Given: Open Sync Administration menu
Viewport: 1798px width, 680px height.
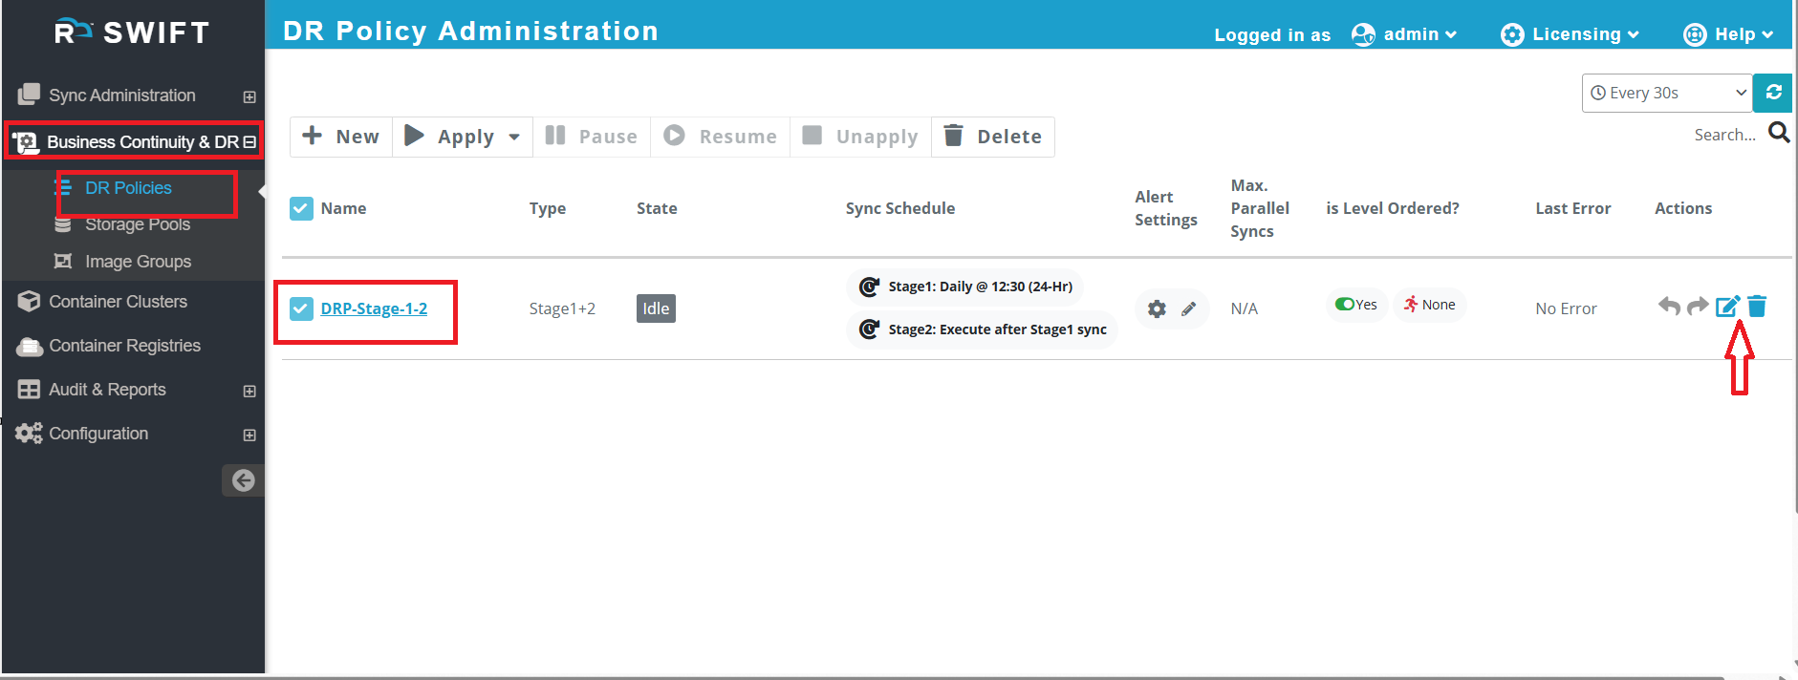Looking at the screenshot, I should pos(122,96).
